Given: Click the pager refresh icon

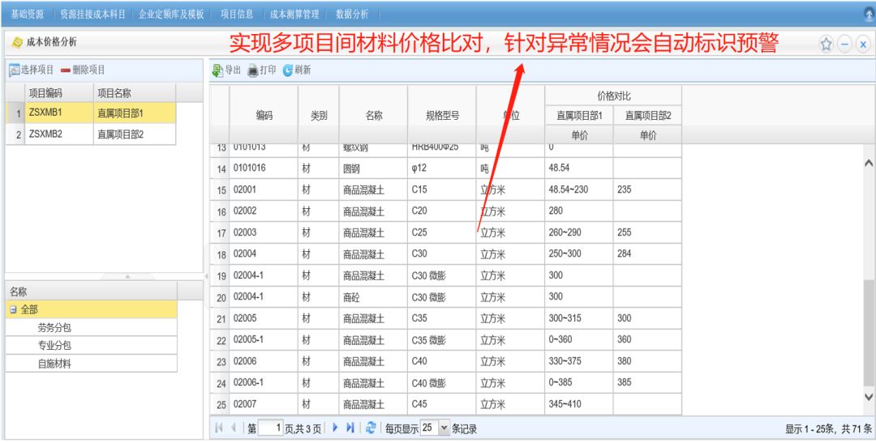Looking at the screenshot, I should tap(371, 428).
